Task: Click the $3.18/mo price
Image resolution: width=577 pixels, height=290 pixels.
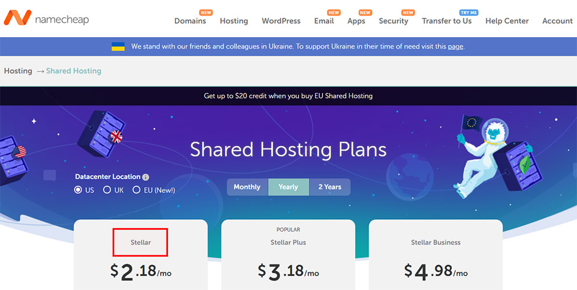Action: (288, 272)
